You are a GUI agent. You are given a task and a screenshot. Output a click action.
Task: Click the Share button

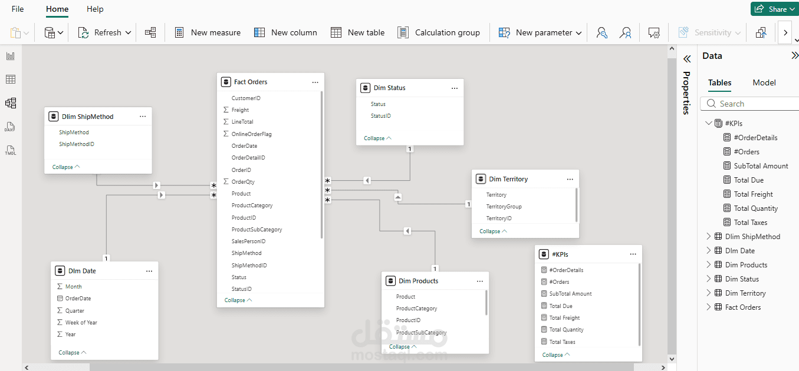pos(773,9)
